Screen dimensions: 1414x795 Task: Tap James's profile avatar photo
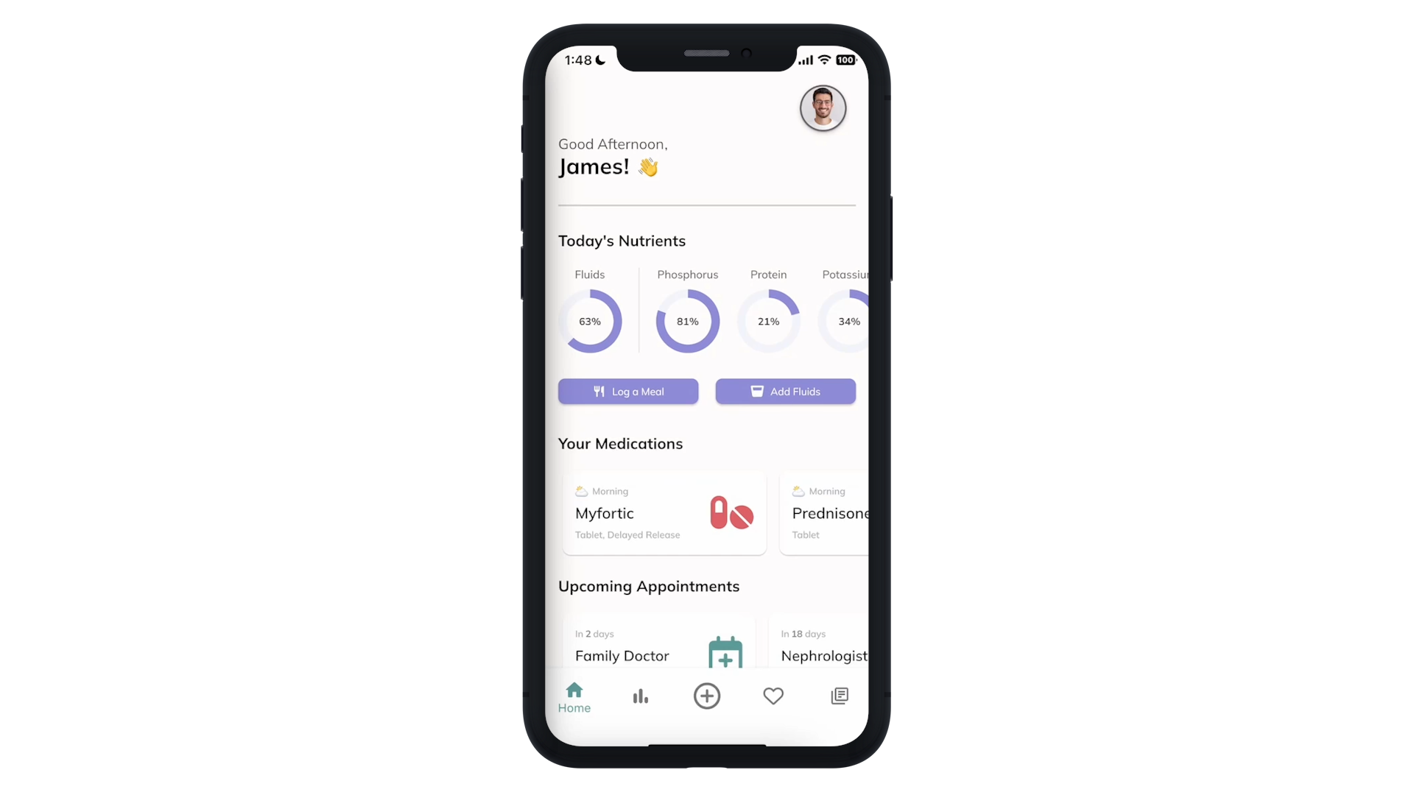point(823,107)
